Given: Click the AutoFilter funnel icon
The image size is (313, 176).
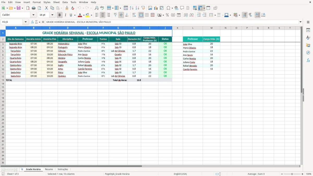Looking at the screenshot, I should [143, 8].
